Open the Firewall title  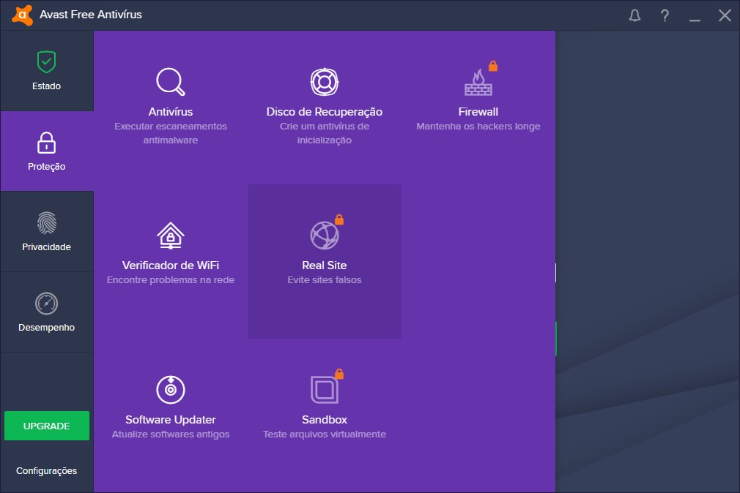point(478,112)
